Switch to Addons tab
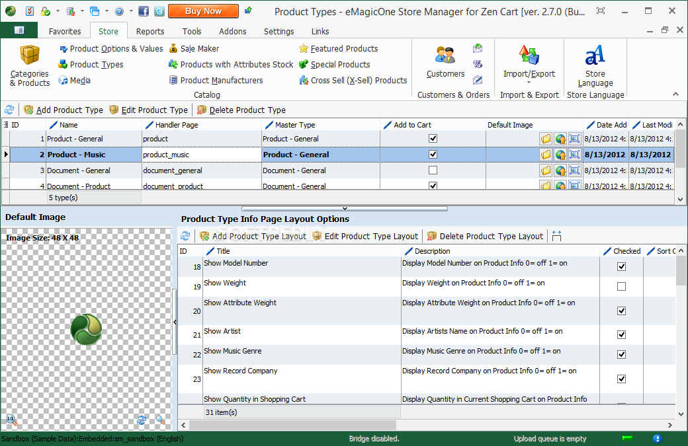The height and width of the screenshot is (446, 688). point(233,32)
